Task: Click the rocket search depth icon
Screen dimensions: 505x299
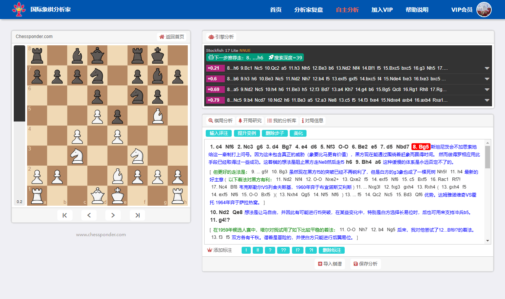Action: [271, 58]
